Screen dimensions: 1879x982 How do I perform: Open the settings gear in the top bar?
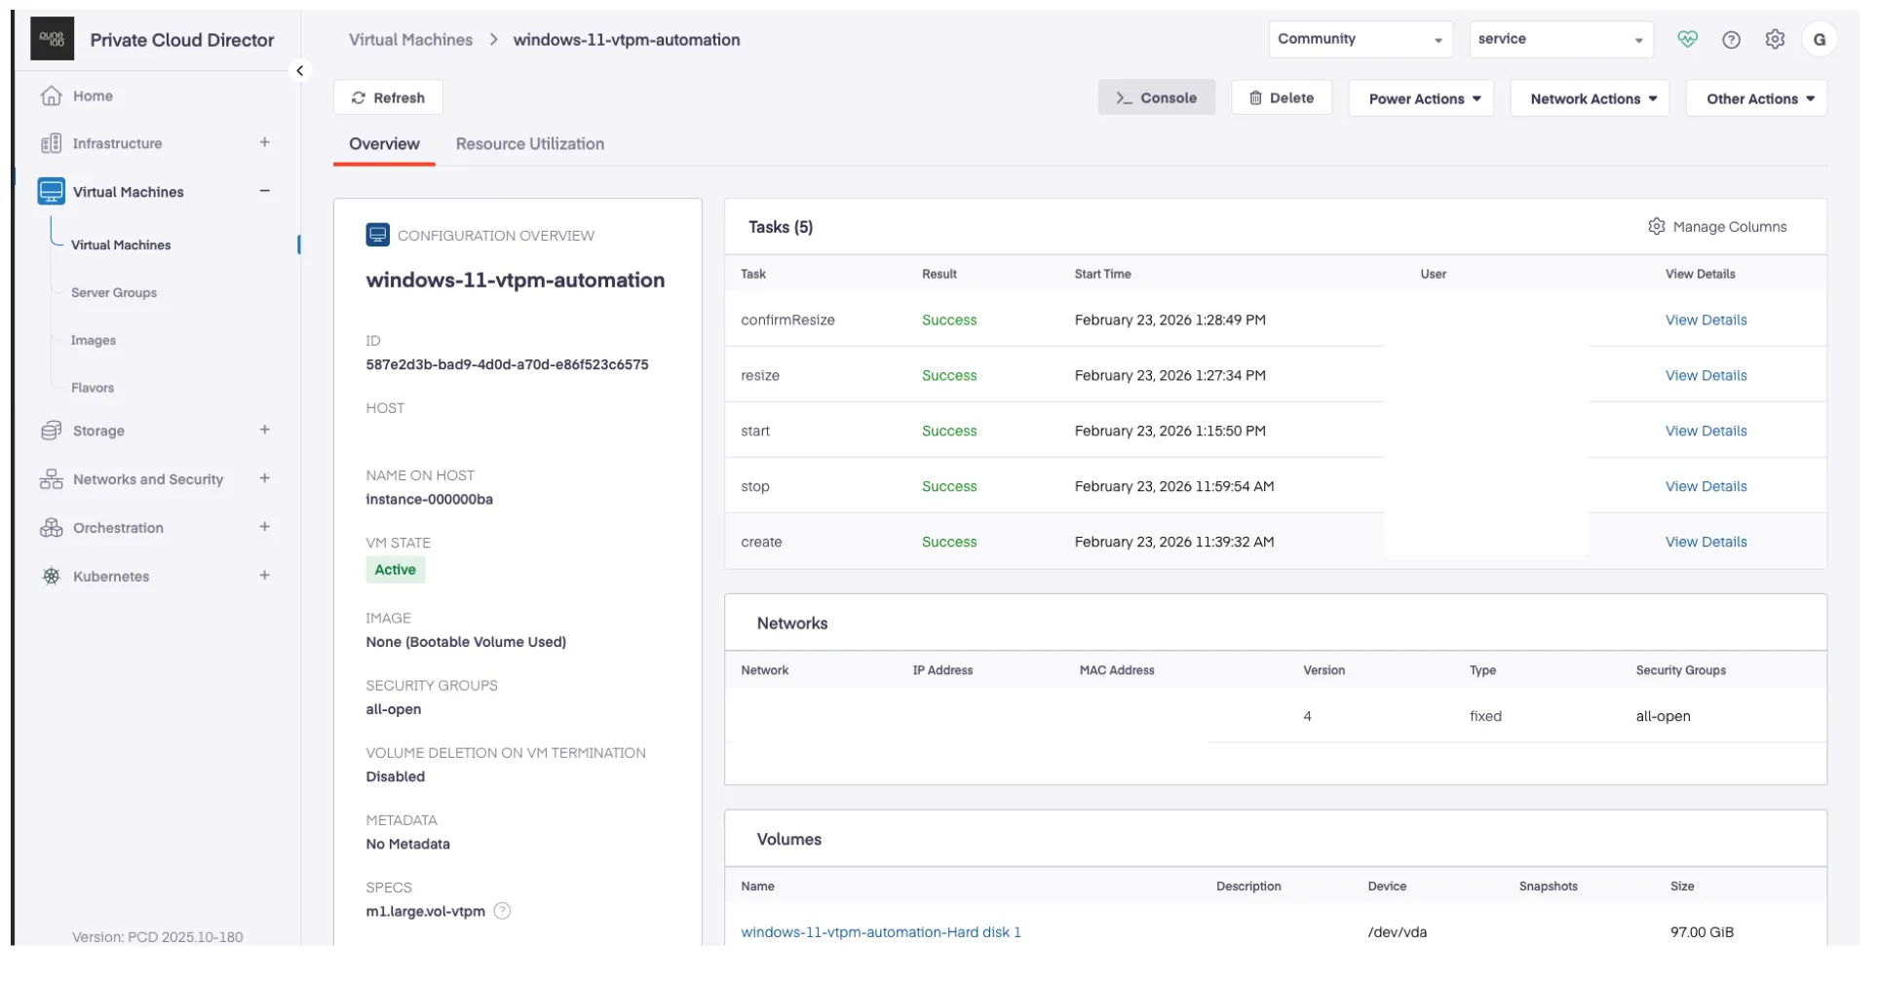[x=1776, y=39]
